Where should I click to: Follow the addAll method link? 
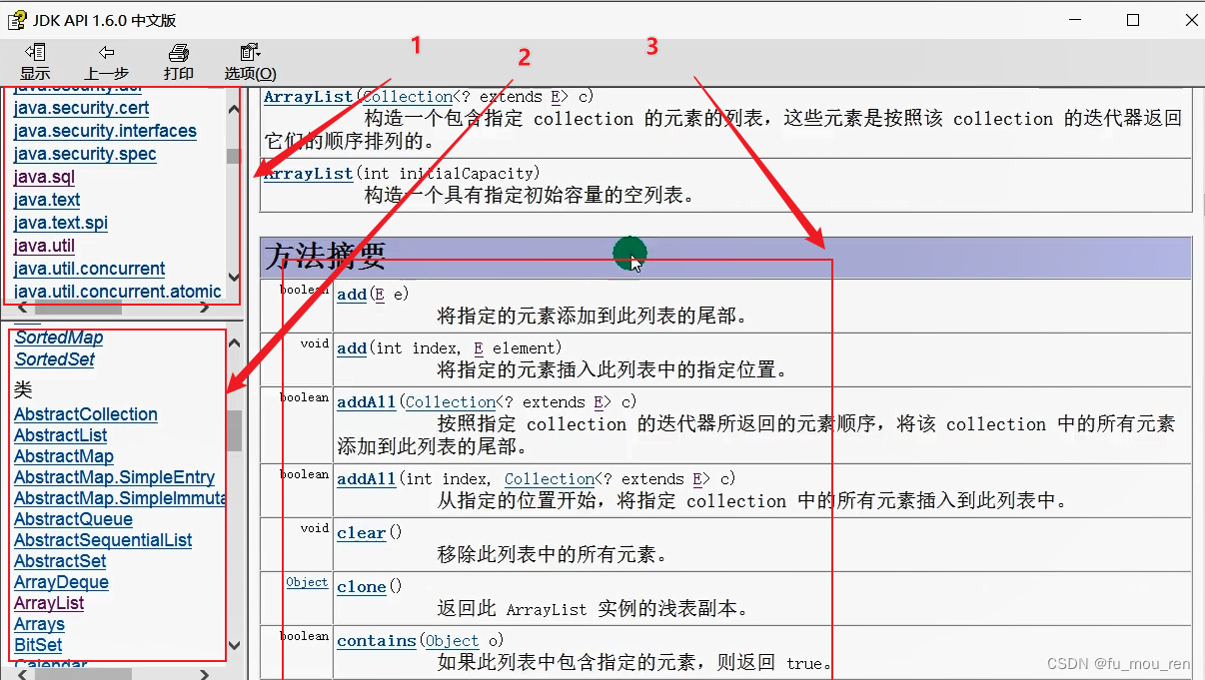tap(366, 400)
